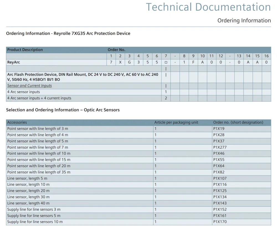This screenshot has width=277, height=227.
Task: Select 'Supply line for line sensors 10 m'
Action: click(35, 222)
